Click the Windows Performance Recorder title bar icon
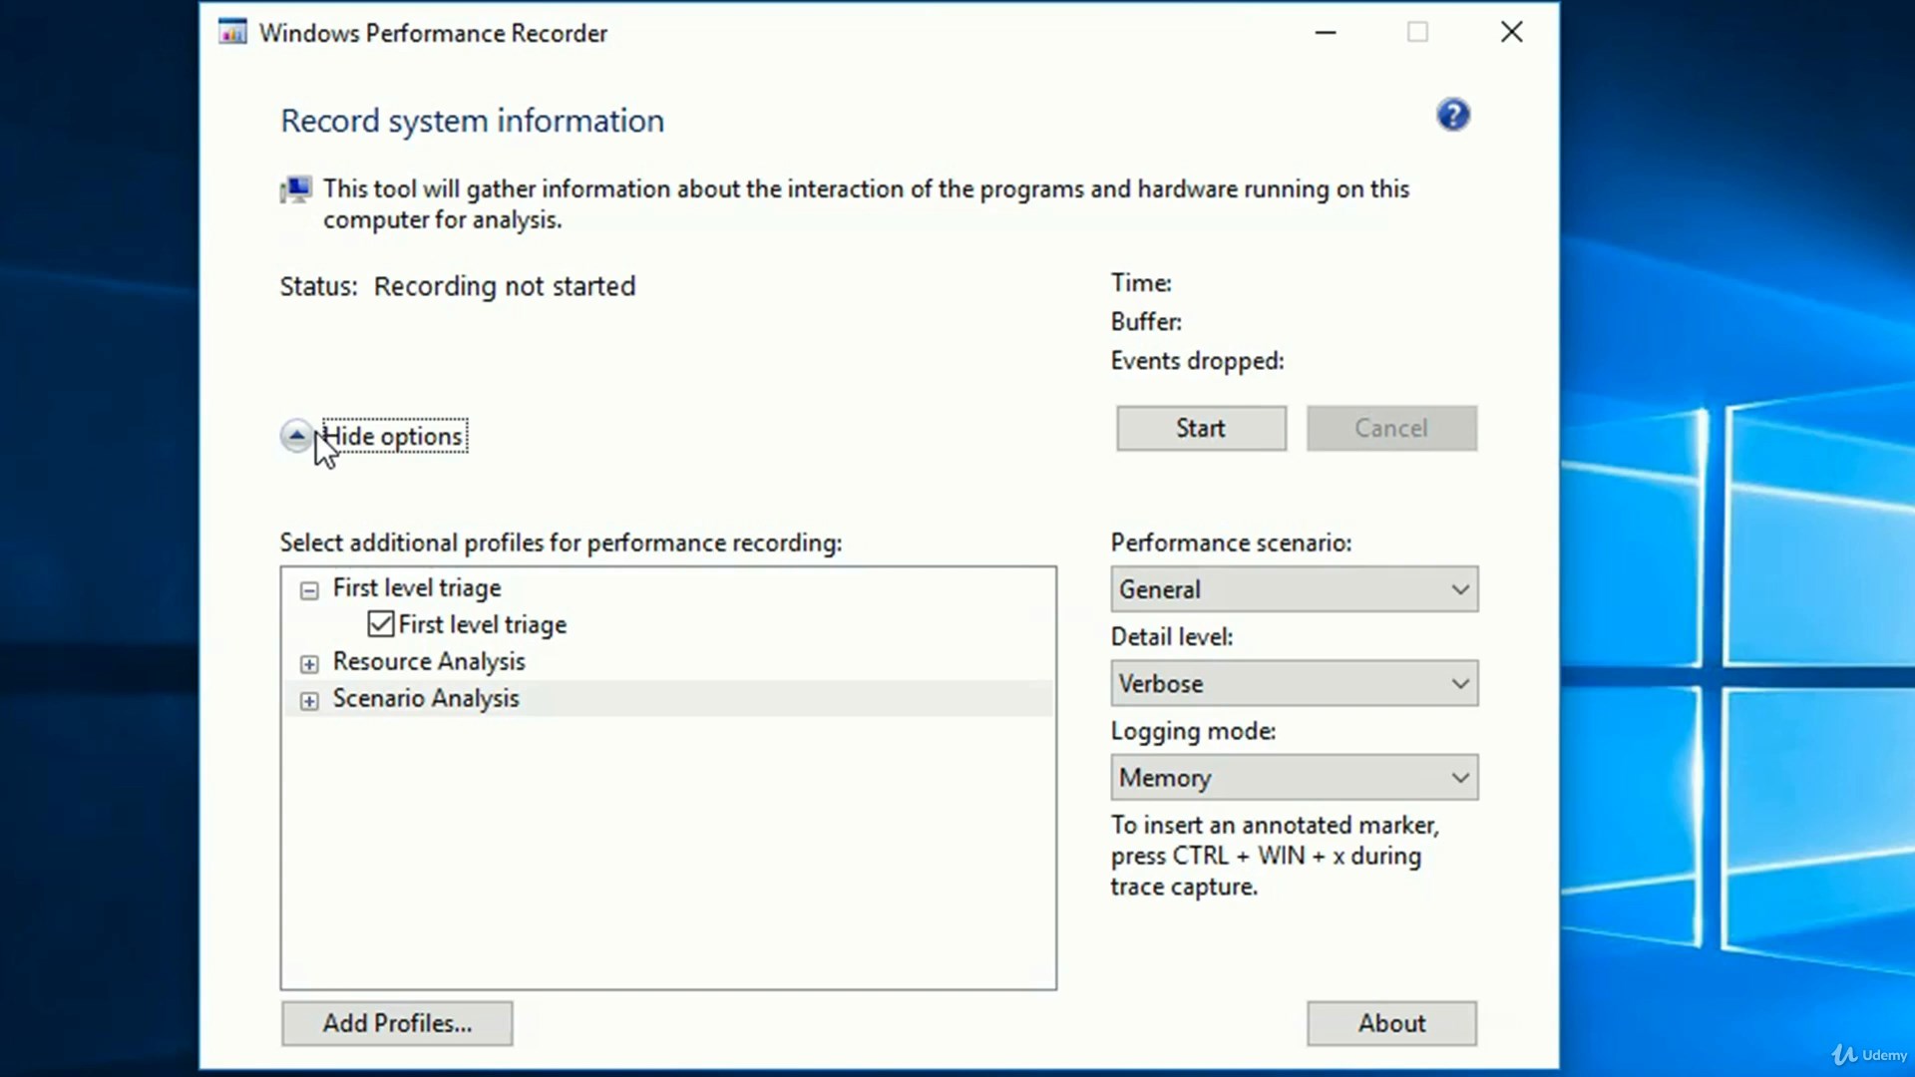This screenshot has width=1915, height=1077. point(232,32)
